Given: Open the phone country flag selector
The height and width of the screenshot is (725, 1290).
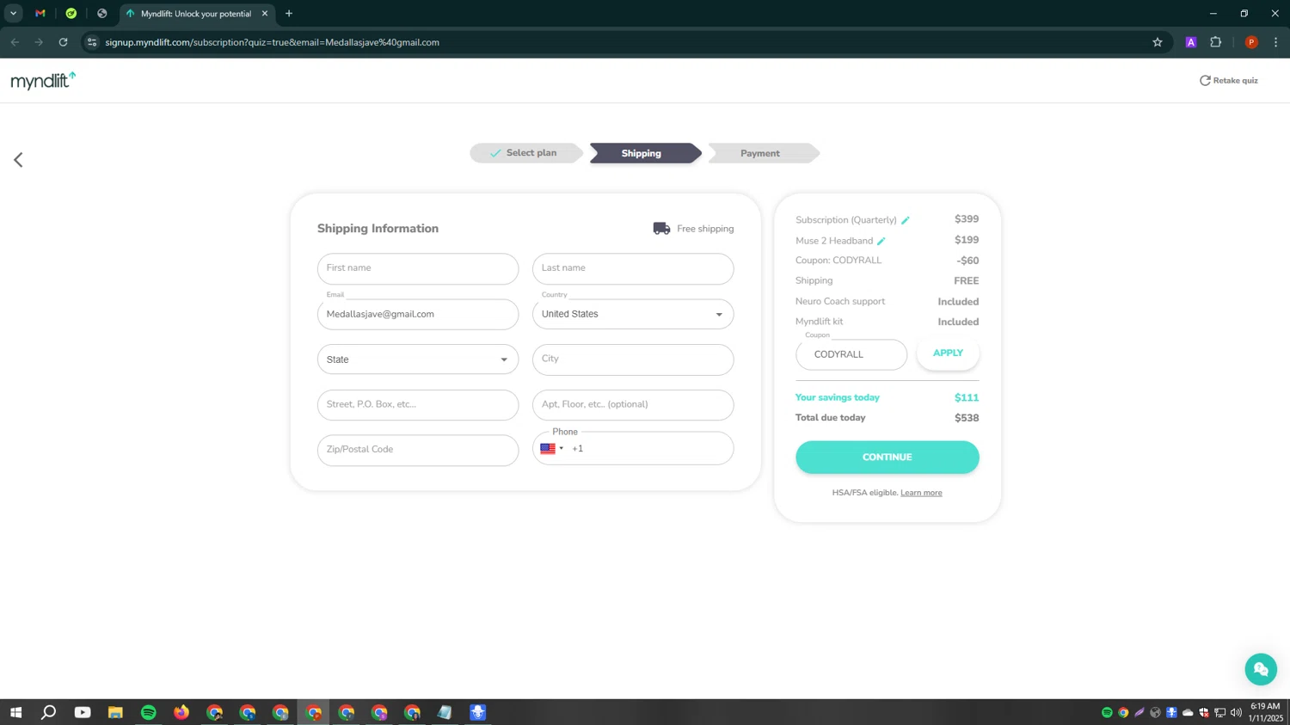Looking at the screenshot, I should tap(551, 448).
